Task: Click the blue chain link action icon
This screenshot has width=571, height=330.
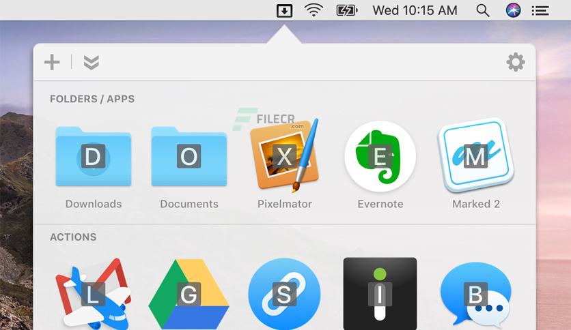Action: pos(284,294)
